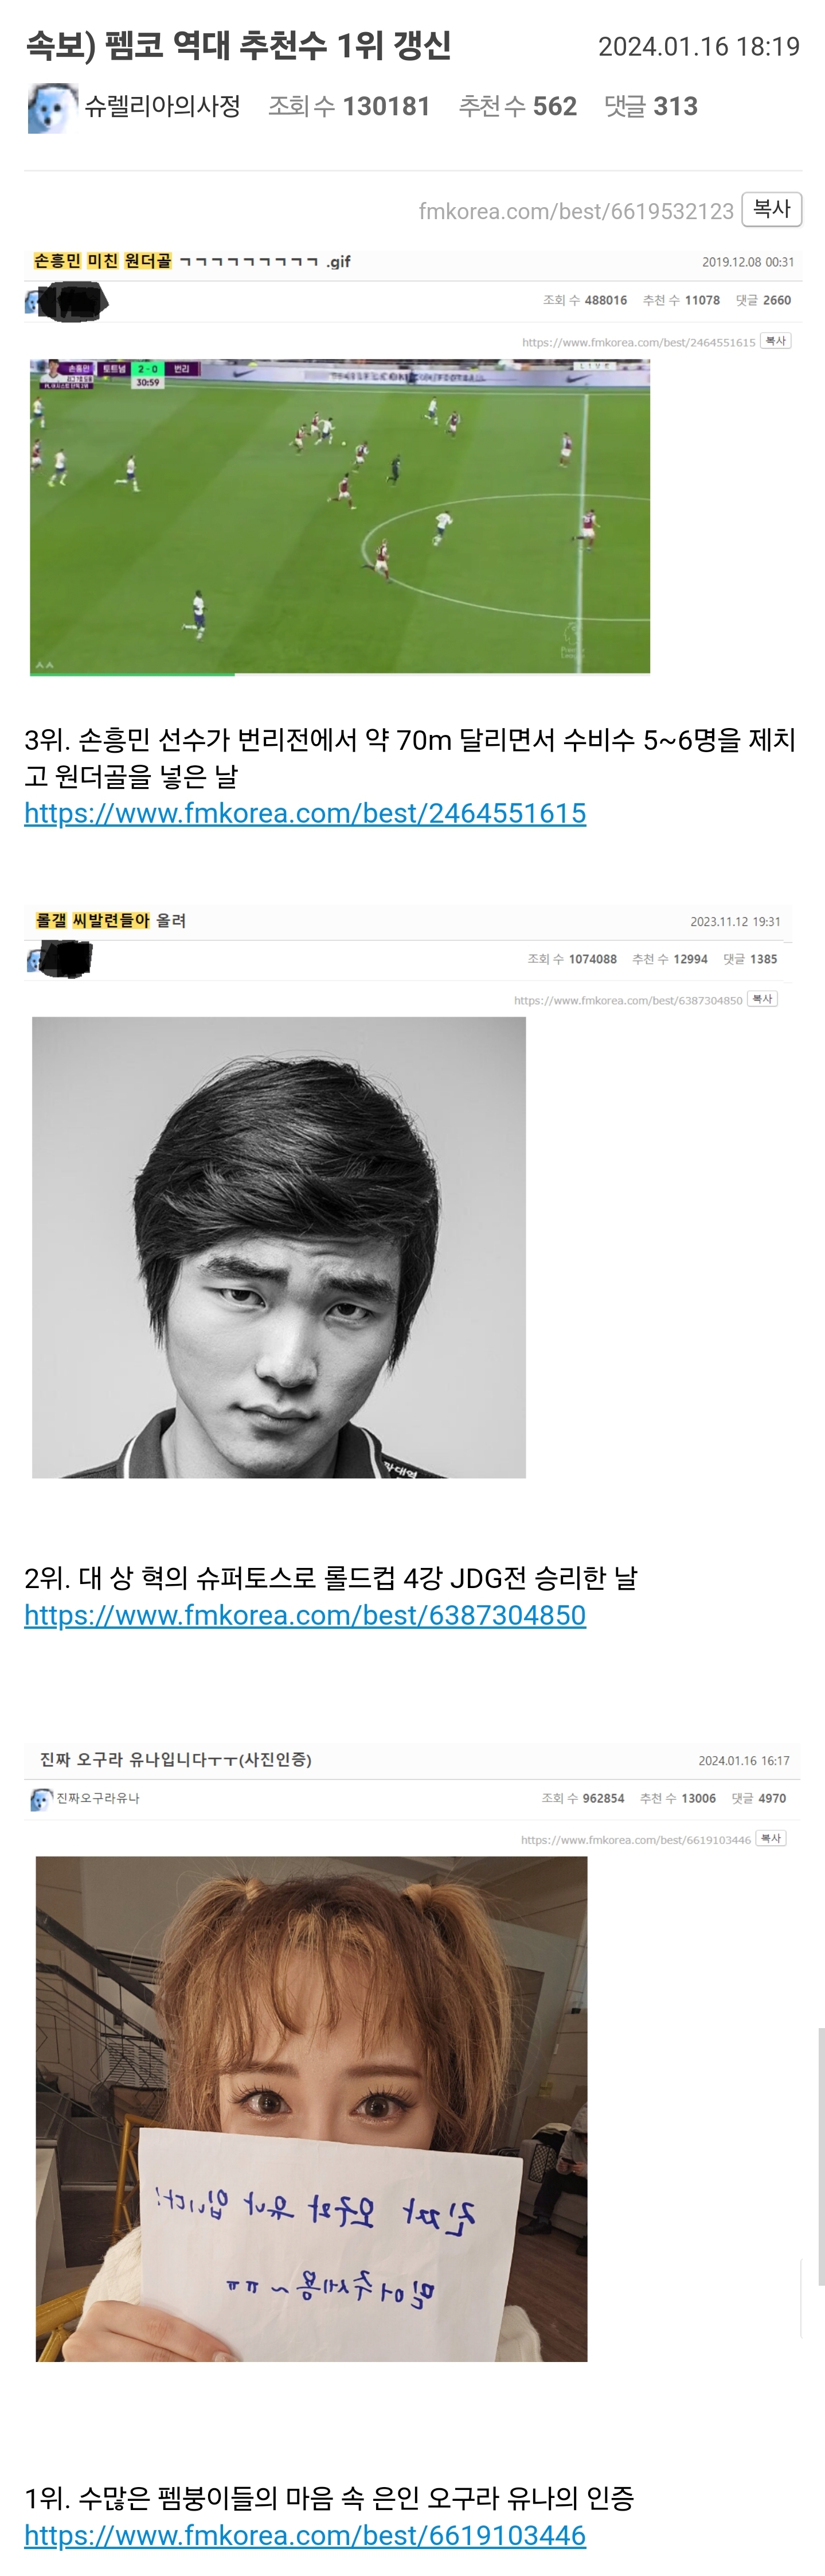Click the username 슈렐리아의사정
The image size is (825, 2576).
(x=163, y=106)
